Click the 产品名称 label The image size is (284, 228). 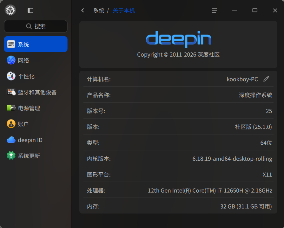tap(99, 95)
